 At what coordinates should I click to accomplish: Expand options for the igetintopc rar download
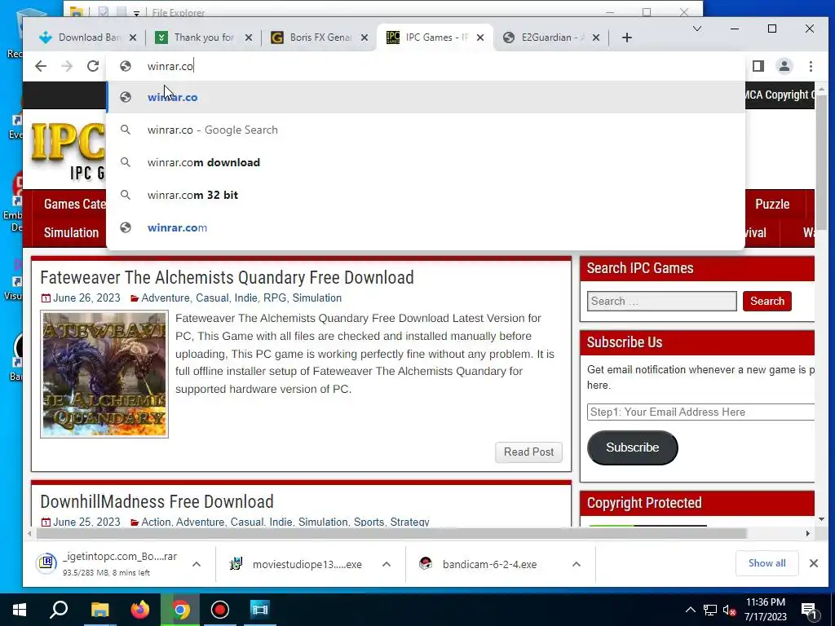(196, 564)
